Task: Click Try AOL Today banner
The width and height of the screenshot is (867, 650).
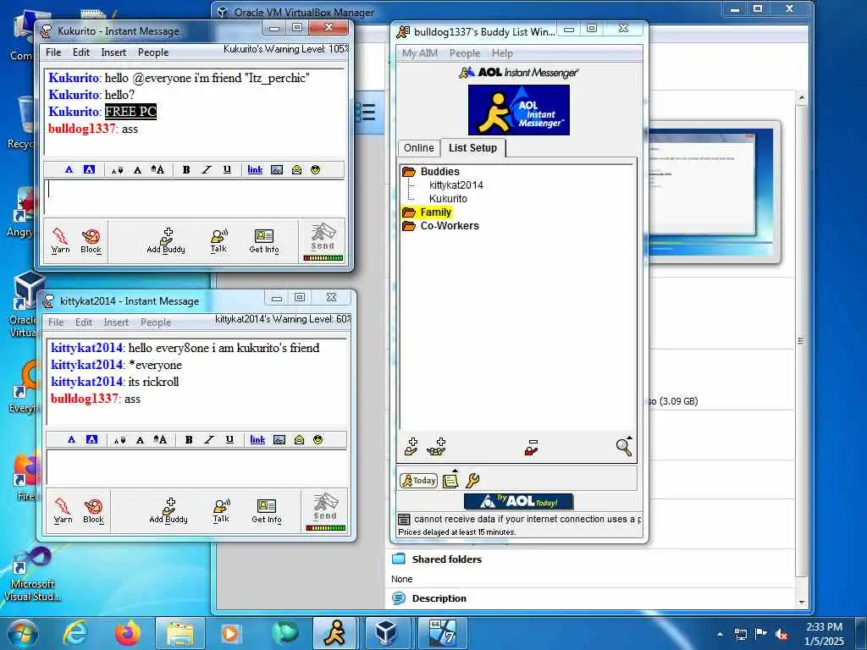Action: (x=519, y=501)
